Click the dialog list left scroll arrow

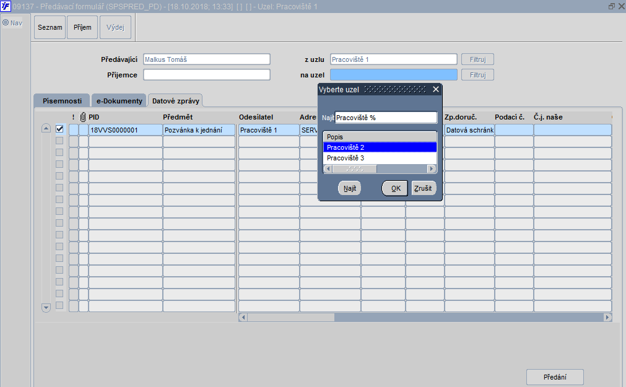click(328, 169)
